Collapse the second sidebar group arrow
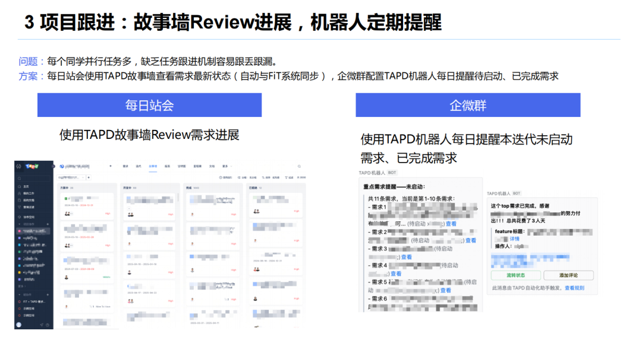This screenshot has width=642, height=359. [x=19, y=295]
